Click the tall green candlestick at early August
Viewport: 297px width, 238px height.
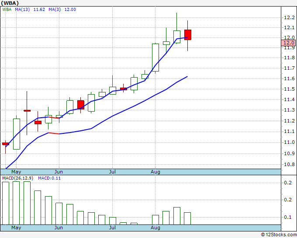coord(155,58)
